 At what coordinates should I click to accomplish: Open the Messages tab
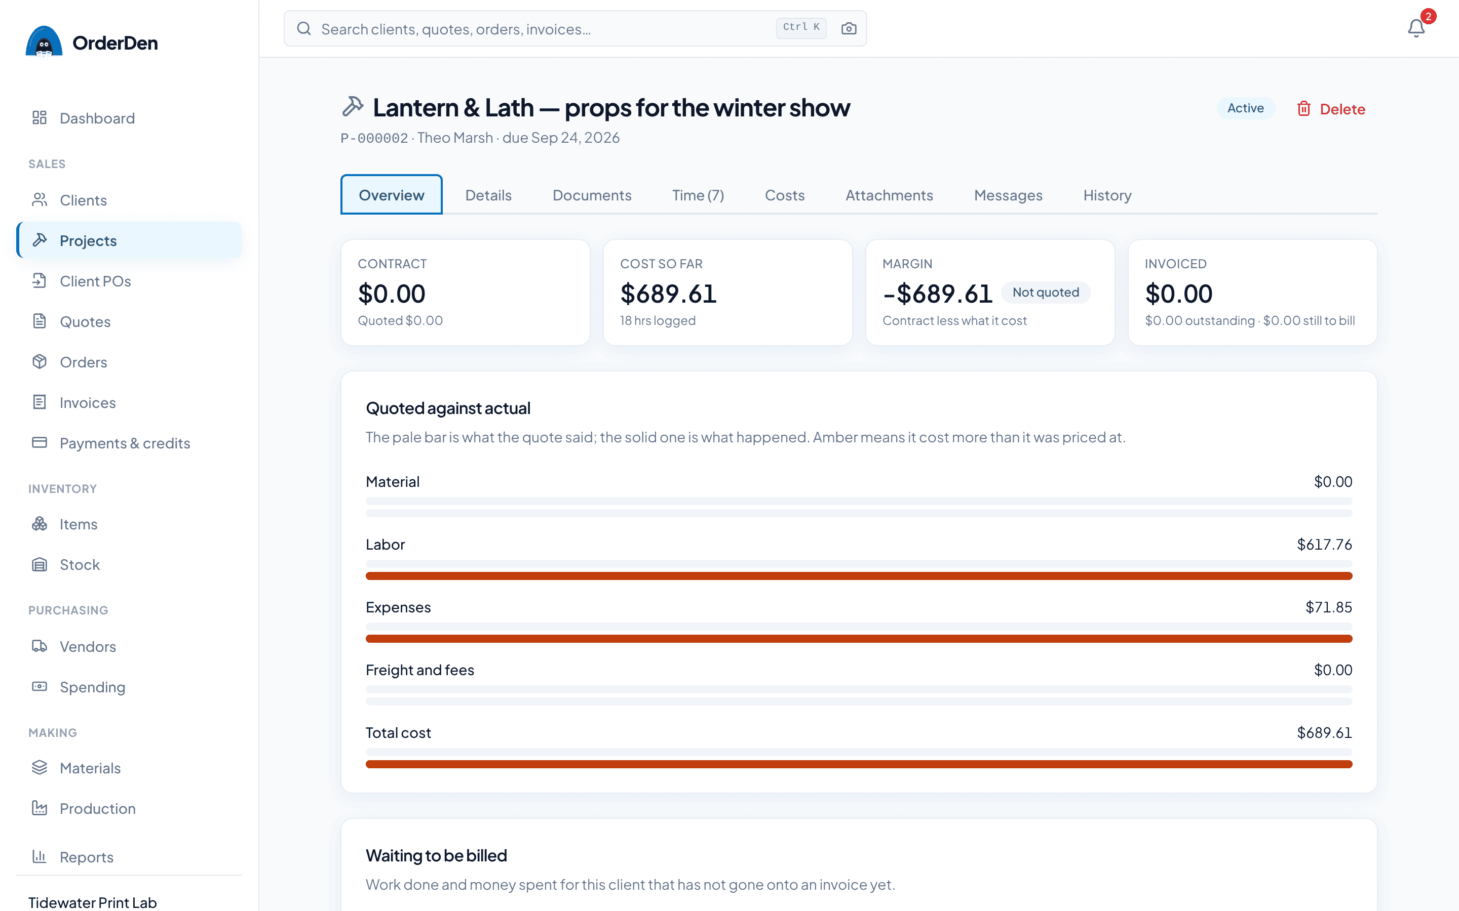click(x=1008, y=195)
